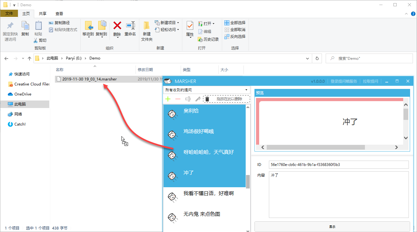Click New Folder (新建文件夹) icon
Viewport: 417px width, 232px height.
point(147,26)
